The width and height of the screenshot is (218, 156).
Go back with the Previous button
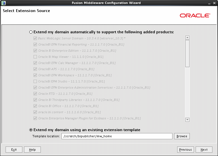tap(186, 150)
